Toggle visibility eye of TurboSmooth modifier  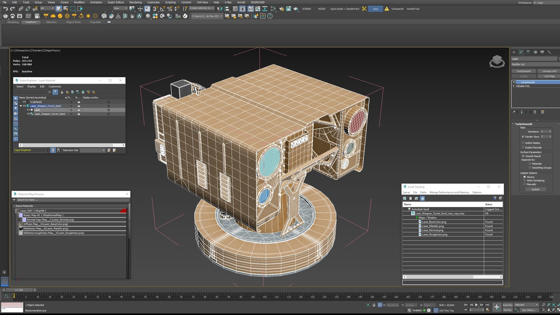pyautogui.click(x=514, y=82)
